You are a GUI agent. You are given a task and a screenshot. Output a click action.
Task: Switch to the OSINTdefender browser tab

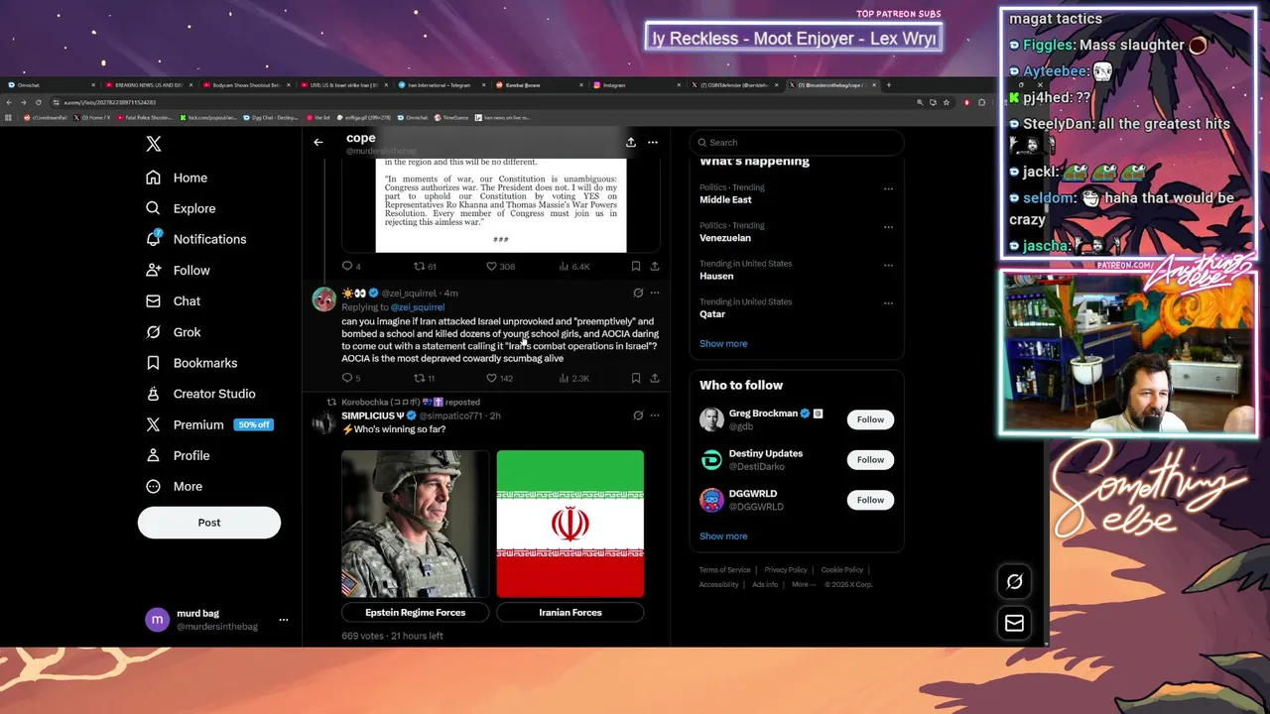click(735, 85)
